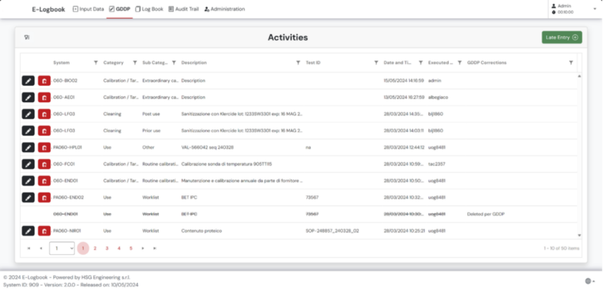Open the Admin user dropdown menu
Image resolution: width=603 pixels, height=291 pixels.
(x=594, y=9)
